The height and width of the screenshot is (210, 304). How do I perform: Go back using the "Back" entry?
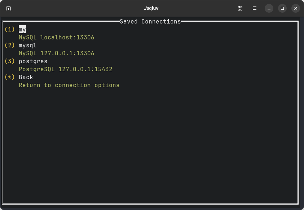point(26,77)
